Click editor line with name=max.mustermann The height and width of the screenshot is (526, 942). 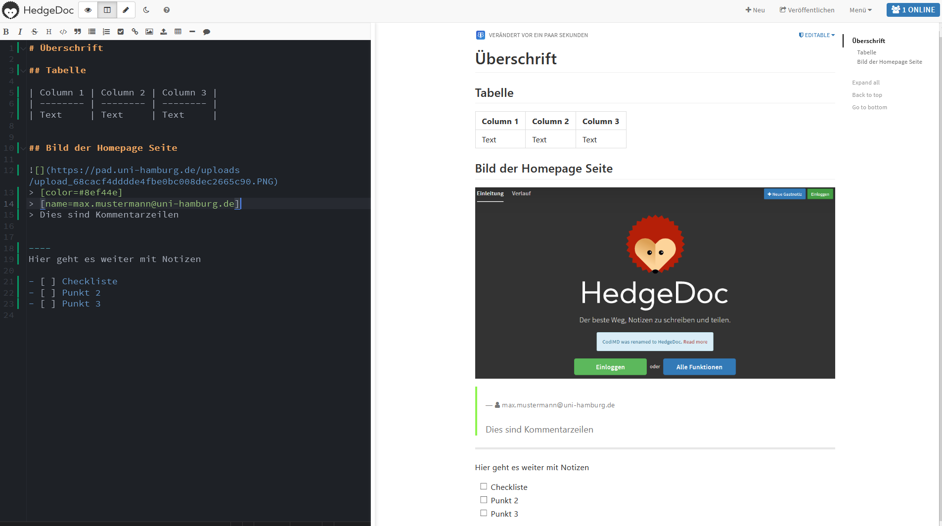(x=198, y=204)
